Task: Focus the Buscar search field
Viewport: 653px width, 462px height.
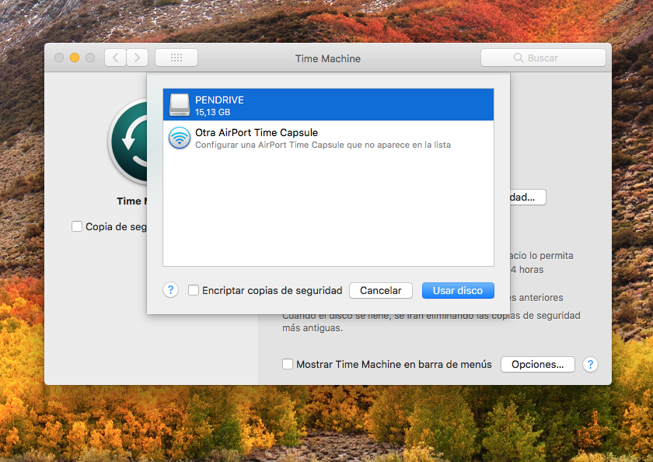Action: 543,58
